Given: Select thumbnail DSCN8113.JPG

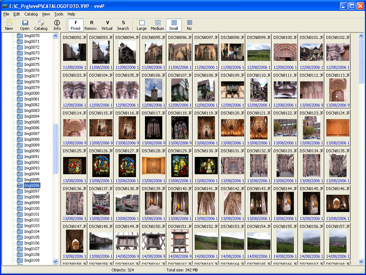Looking at the screenshot, I should [338, 90].
